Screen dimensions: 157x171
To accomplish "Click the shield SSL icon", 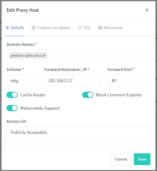I will click(x=80, y=28).
